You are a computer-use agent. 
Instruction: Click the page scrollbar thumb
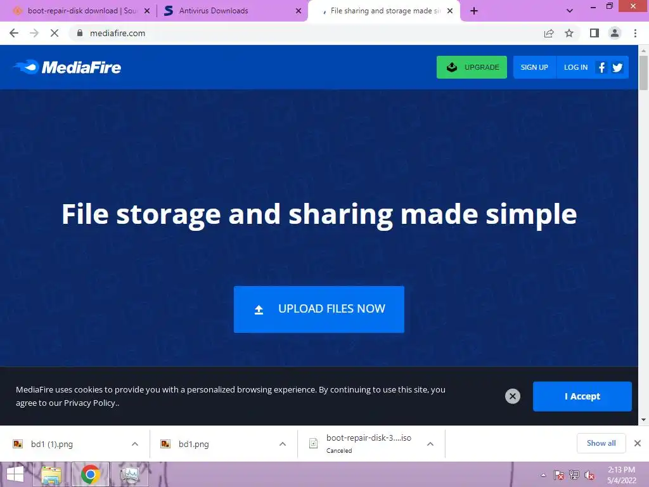pos(643,73)
